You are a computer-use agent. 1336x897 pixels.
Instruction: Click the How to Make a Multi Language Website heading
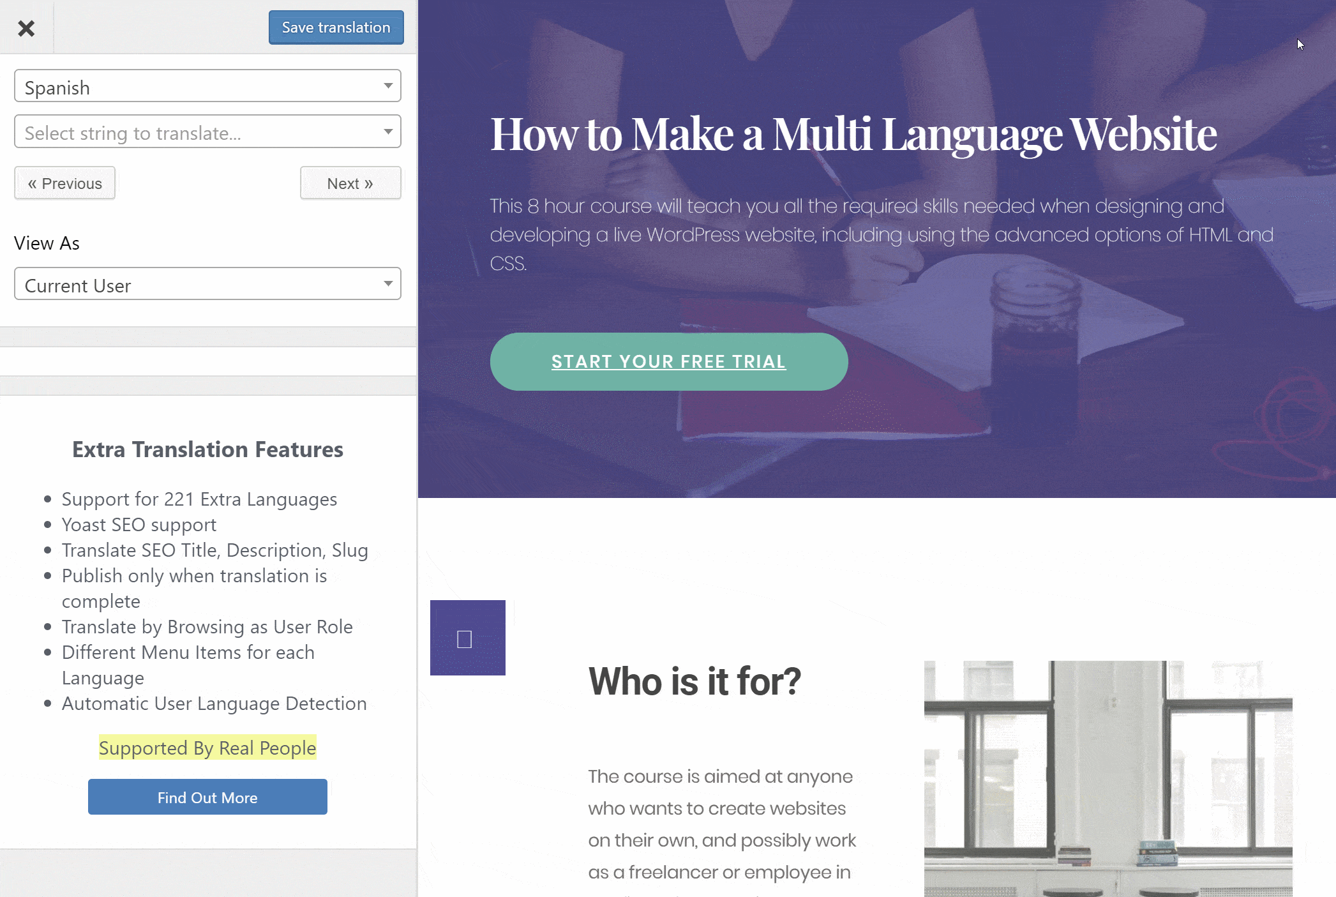click(853, 131)
